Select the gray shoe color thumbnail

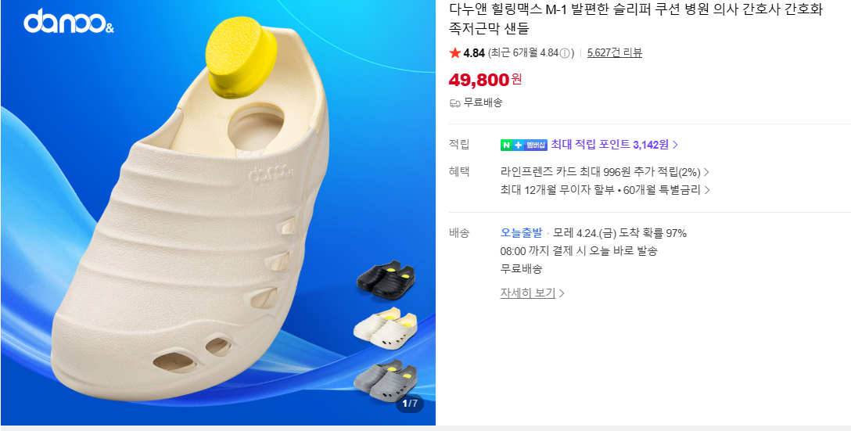[x=386, y=380]
